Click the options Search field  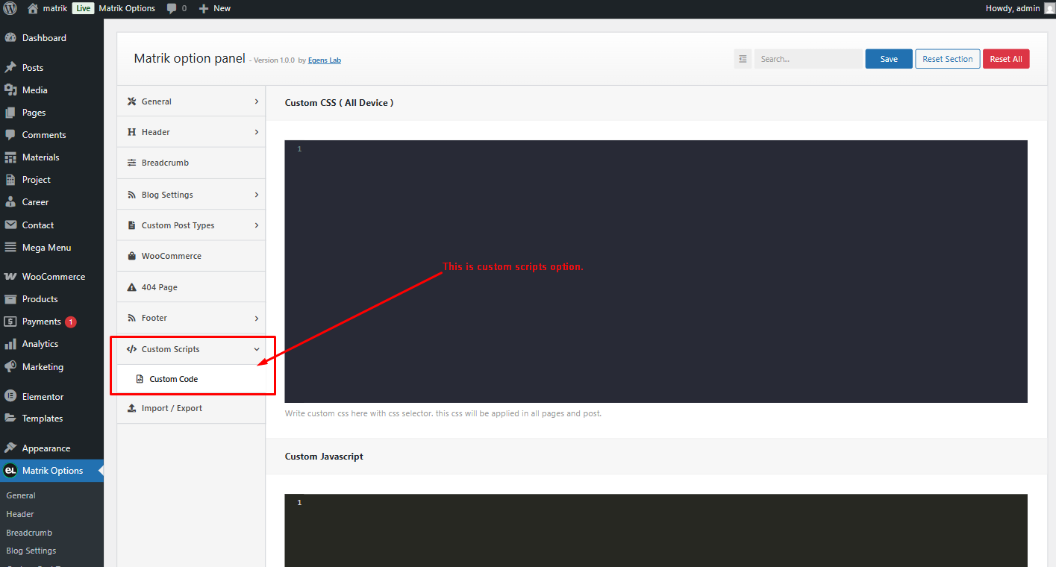coord(808,59)
